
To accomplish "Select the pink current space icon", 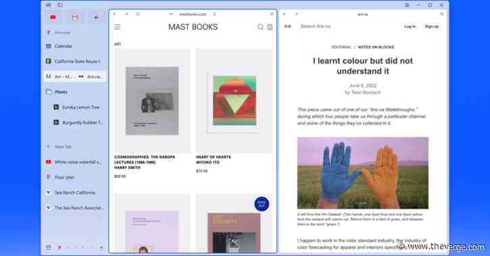I will (x=59, y=248).
